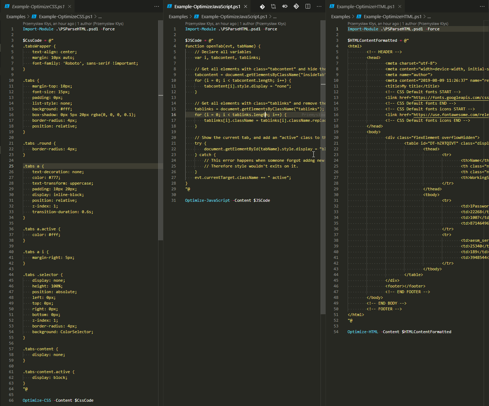The image size is (489, 406).
Task: Click the open changes arrows icon
Action: [273, 6]
